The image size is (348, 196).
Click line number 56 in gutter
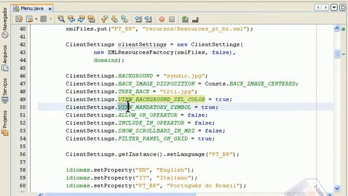pos(23,154)
